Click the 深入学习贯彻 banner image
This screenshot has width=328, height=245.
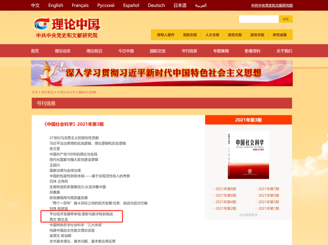[x=162, y=73]
